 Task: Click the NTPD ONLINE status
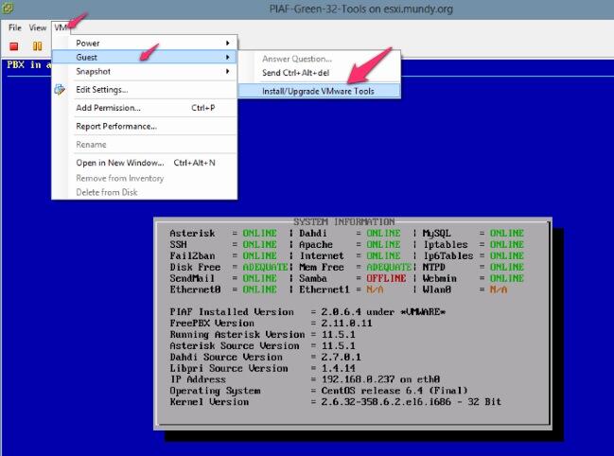(x=507, y=267)
